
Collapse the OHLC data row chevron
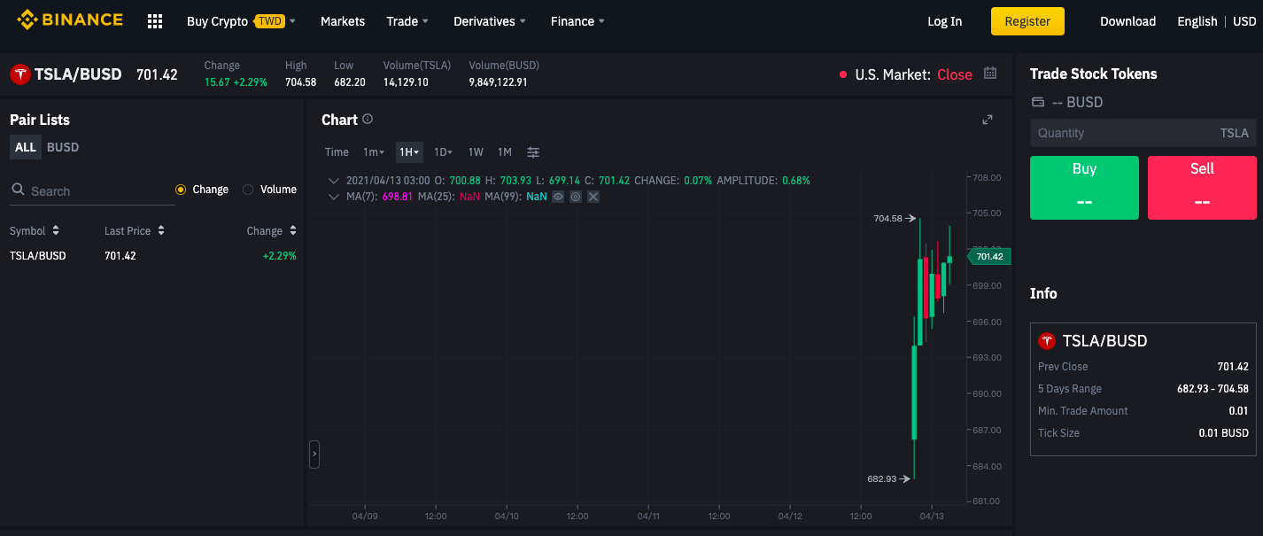(334, 180)
